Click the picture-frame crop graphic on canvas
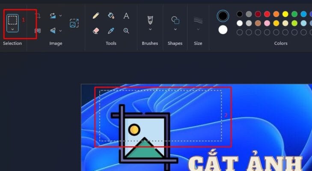Image resolution: width=312 pixels, height=171 pixels. click(x=144, y=137)
